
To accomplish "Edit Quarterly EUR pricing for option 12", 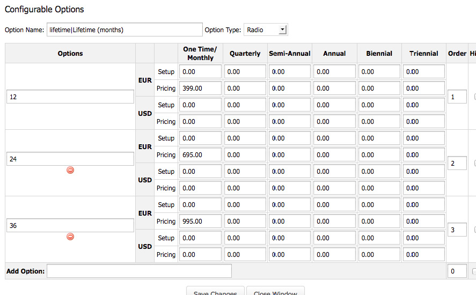I will click(x=245, y=88).
